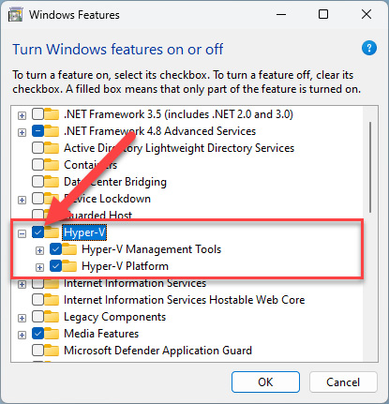
Task: Select the Hyper-V Management Tools label
Action: point(151,249)
